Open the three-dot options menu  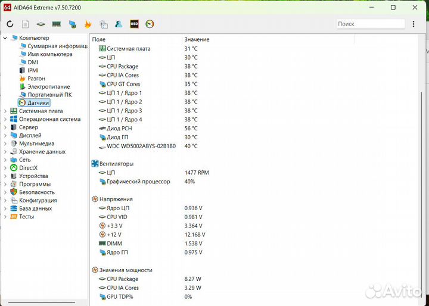point(414,24)
